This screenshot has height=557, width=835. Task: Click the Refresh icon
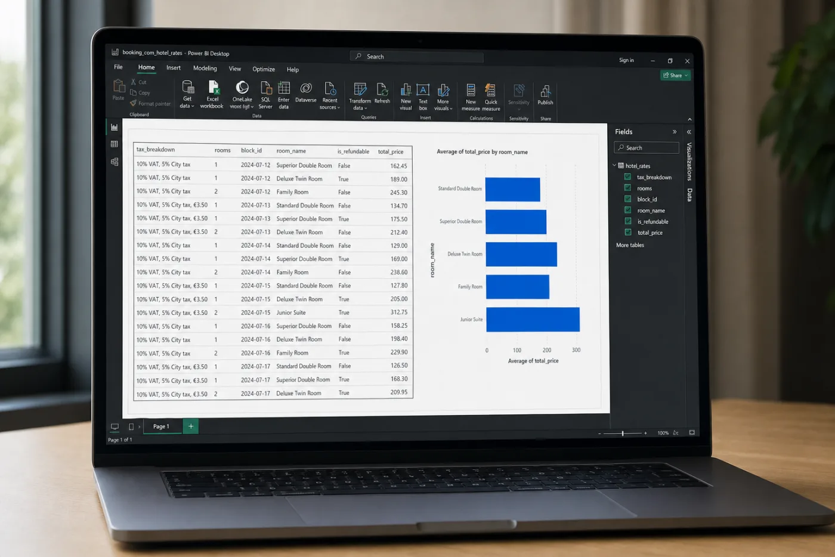pyautogui.click(x=382, y=89)
